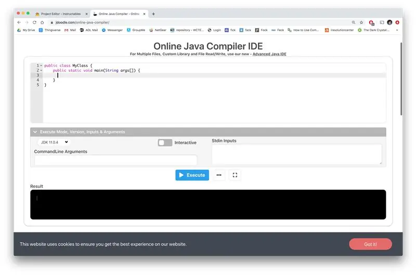Open the 'fack' bookmark
The image size is (416, 275).
[245, 30]
